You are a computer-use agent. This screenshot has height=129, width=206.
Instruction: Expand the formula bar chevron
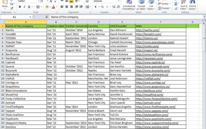coord(204,17)
